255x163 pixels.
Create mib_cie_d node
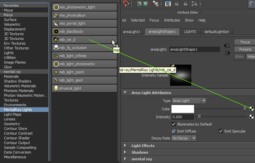(x=85, y=39)
